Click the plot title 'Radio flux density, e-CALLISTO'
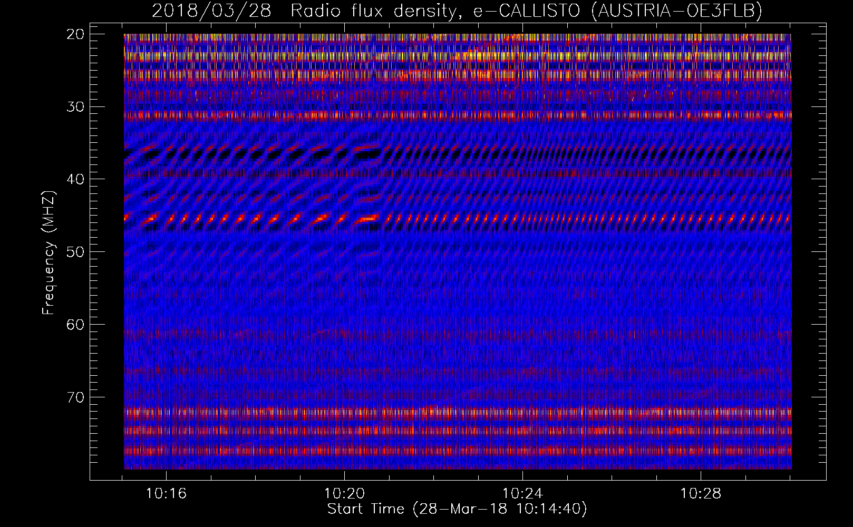 [x=436, y=11]
